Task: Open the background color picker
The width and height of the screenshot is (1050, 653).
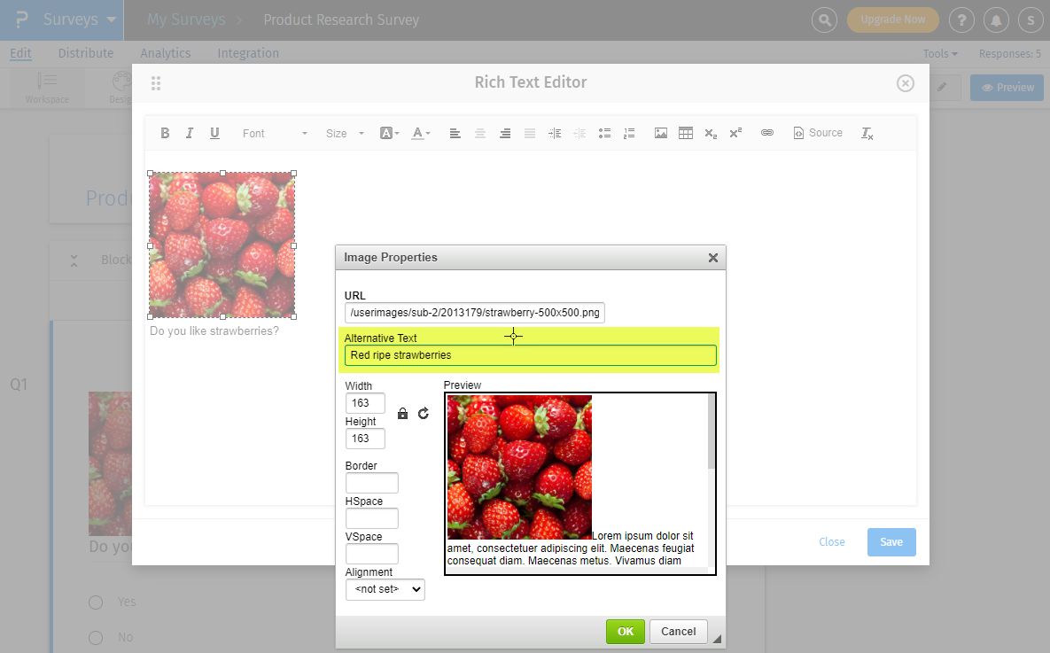Action: click(x=389, y=133)
